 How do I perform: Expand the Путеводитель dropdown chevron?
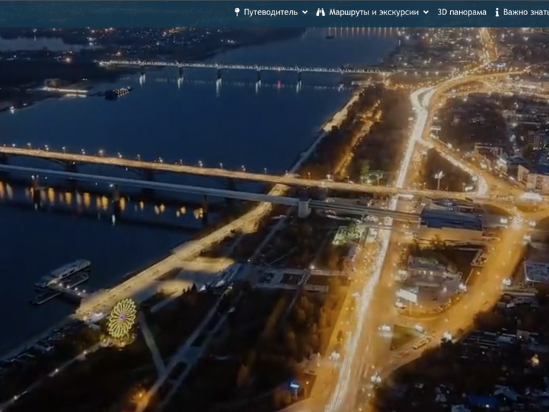click(x=305, y=12)
